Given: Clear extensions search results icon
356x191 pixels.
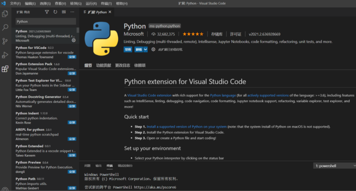Looking at the screenshot, I should 64,12.
